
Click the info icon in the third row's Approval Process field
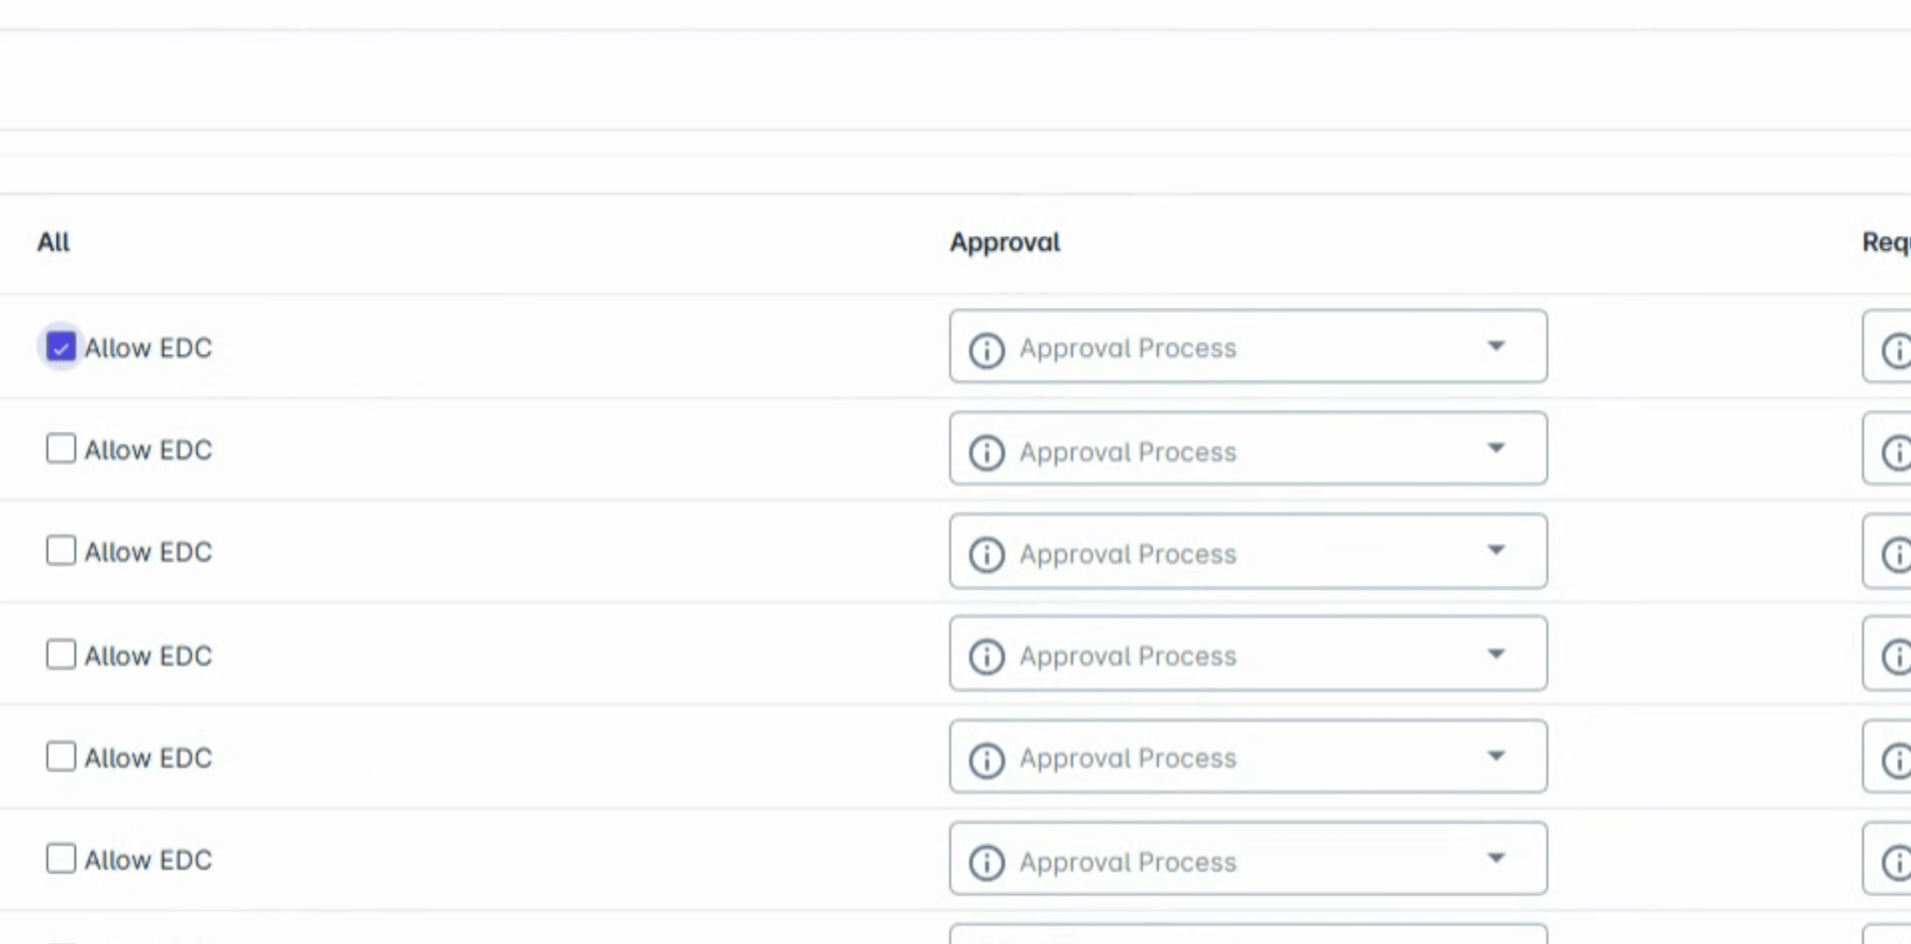tap(986, 555)
